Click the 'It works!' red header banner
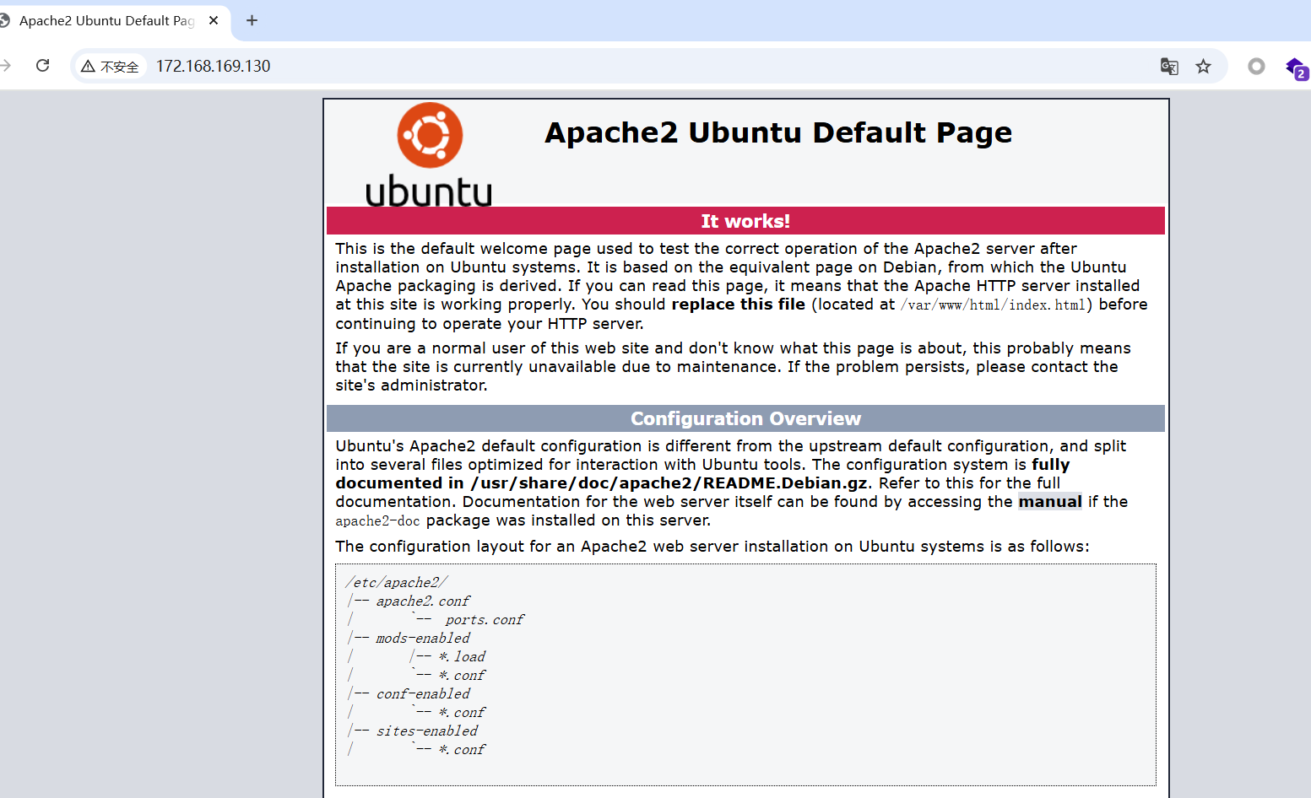The height and width of the screenshot is (798, 1311). pyautogui.click(x=745, y=221)
